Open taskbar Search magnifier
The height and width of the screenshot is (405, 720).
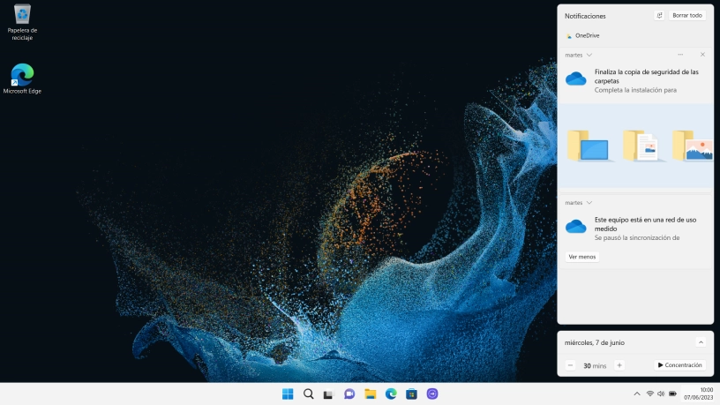[309, 394]
